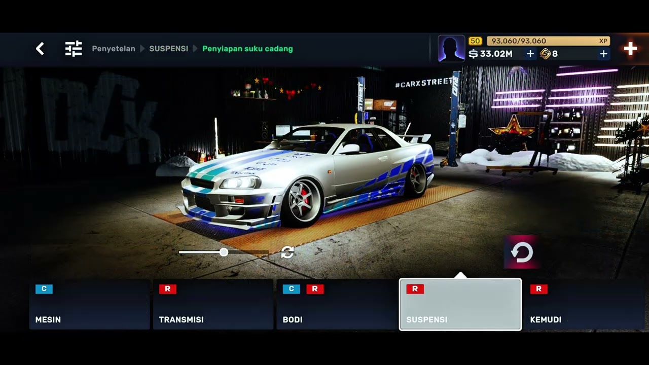Open the MESIN parts tab
Viewport: 649px width, 365px height.
tap(89, 304)
